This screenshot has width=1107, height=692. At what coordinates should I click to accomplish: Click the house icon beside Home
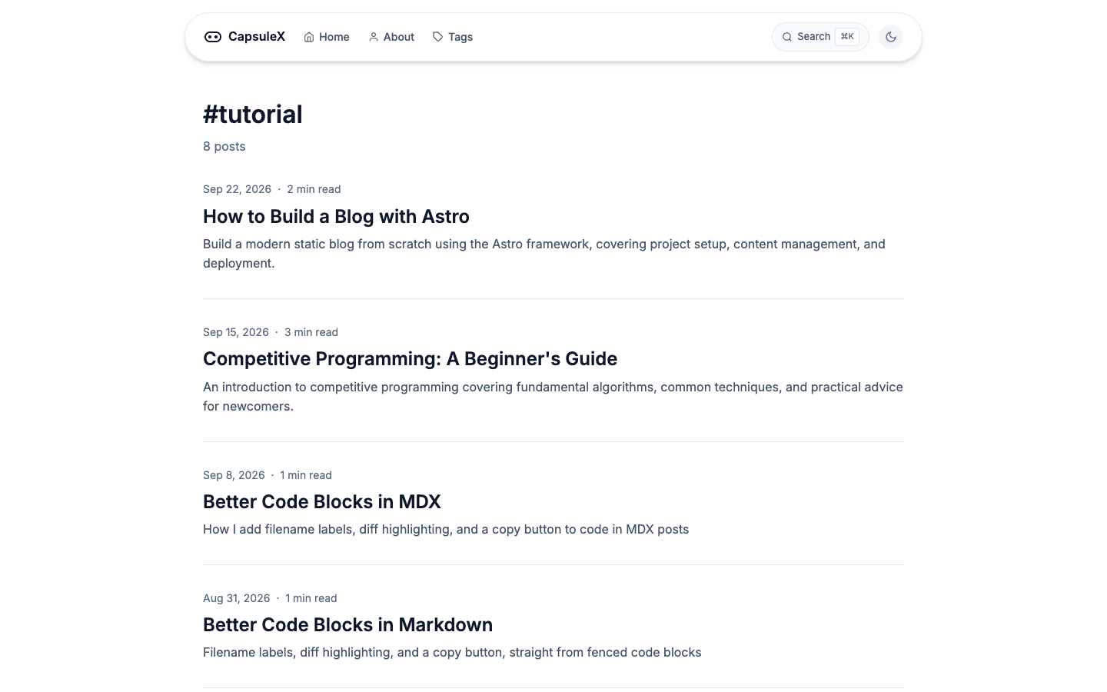pyautogui.click(x=309, y=37)
